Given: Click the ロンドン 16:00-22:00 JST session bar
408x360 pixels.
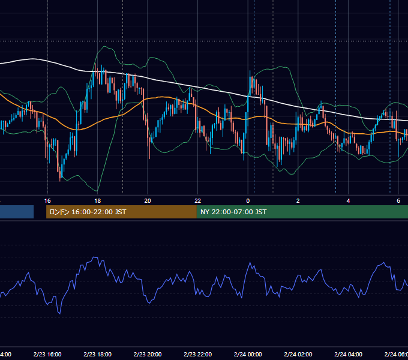Looking at the screenshot, I should tap(121, 212).
